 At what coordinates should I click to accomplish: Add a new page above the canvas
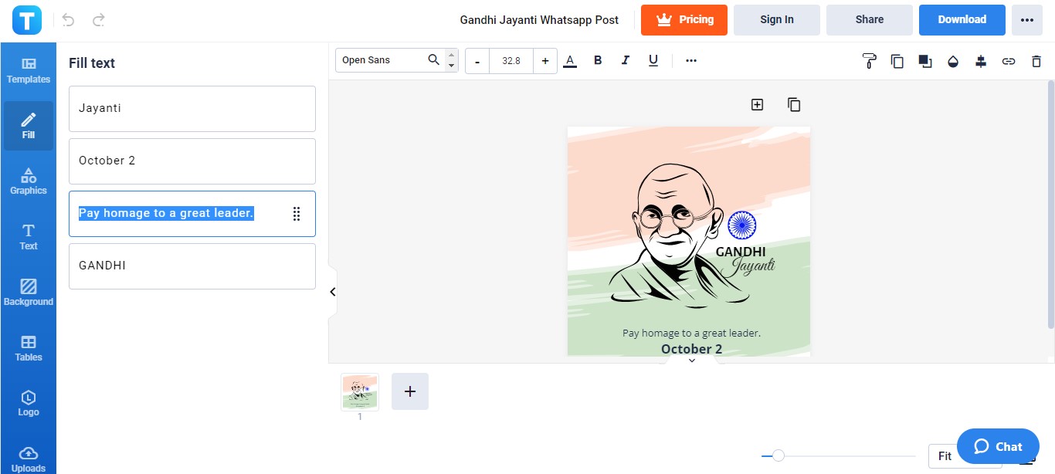click(x=757, y=104)
